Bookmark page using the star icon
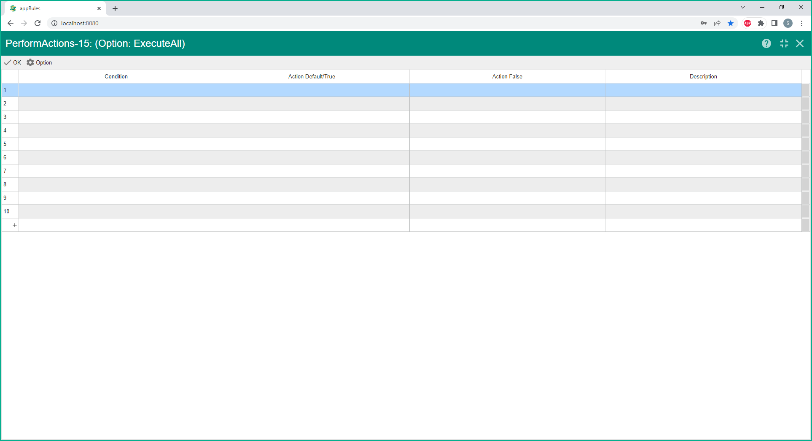Viewport: 812px width, 441px height. 731,23
